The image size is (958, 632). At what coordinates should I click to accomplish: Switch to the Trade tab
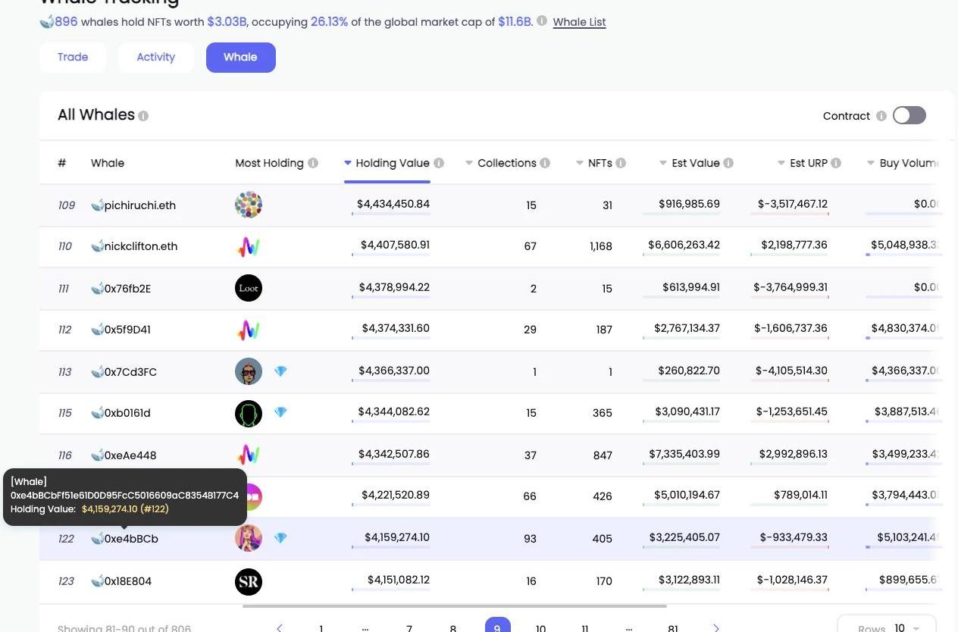click(73, 57)
